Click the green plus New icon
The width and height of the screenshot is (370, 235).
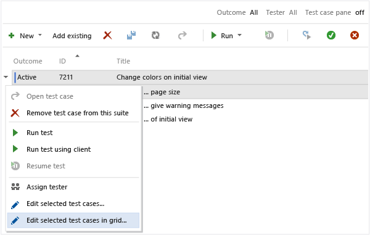pos(11,36)
